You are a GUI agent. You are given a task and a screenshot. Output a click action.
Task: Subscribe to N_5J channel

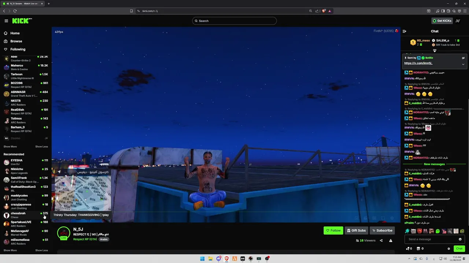pos(382,230)
